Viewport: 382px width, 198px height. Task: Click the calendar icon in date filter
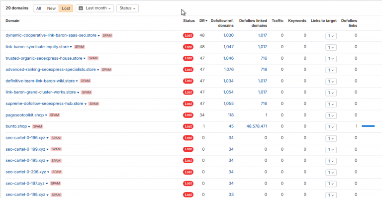[x=81, y=8]
